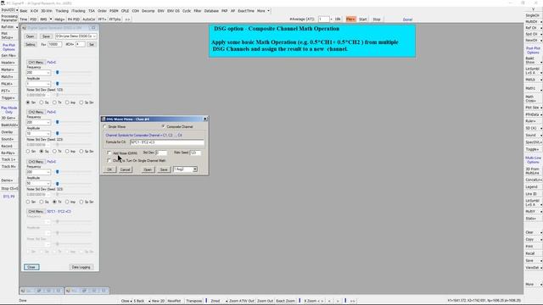Adjust the CH3 Amplitude slider
Image resolution: width=543 pixels, height=305 pixels.
point(58,183)
